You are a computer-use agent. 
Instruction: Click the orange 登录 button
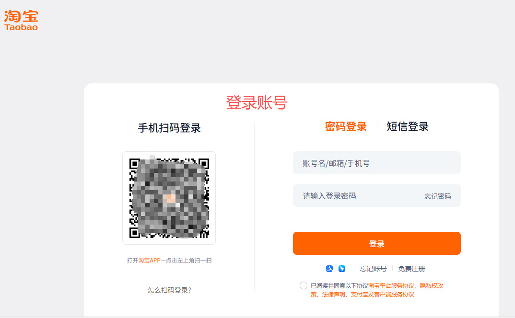click(377, 243)
